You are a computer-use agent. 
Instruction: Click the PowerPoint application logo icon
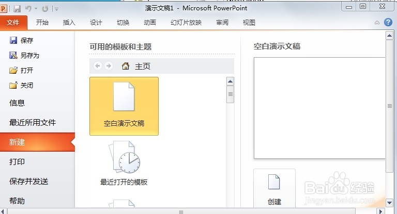3,9
